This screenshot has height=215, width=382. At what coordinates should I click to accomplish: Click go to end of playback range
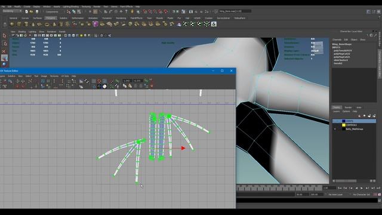coord(378,188)
